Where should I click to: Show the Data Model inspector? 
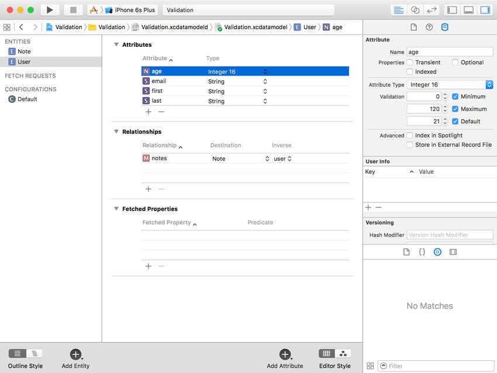tap(445, 27)
